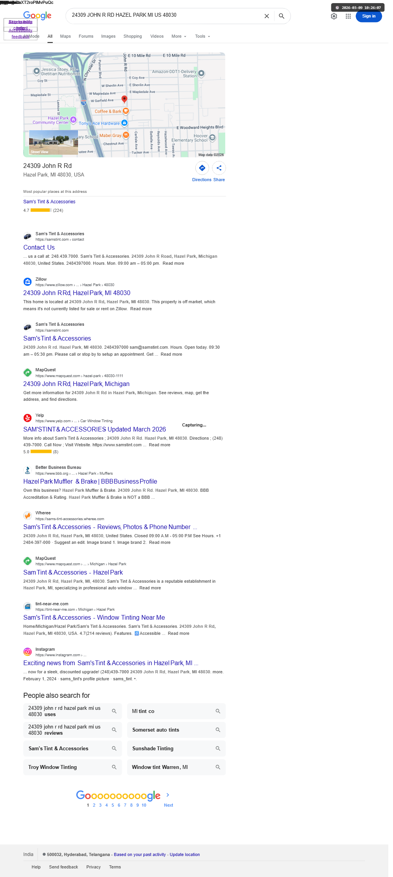Open the Google apps grid icon
This screenshot has height=877, width=393.
point(348,16)
